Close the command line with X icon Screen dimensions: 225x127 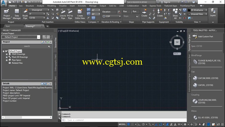(59, 115)
